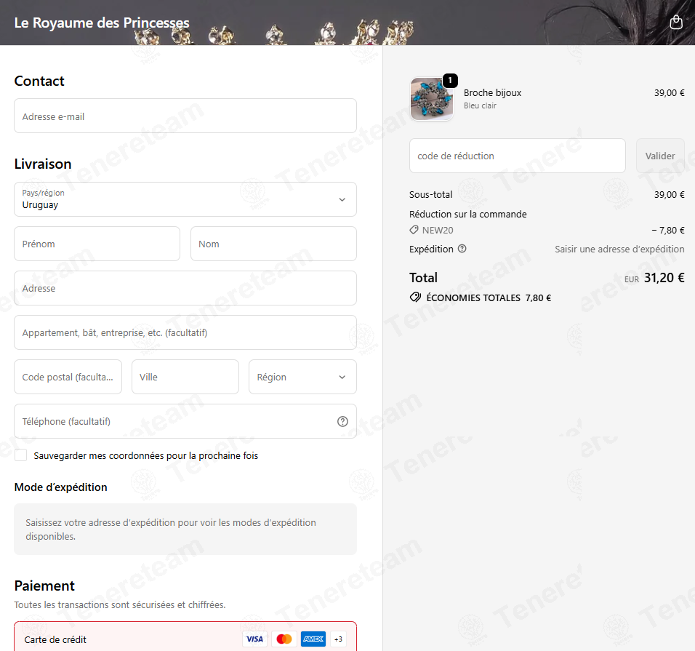Click the Appartement, bât, entreprise field
695x651 pixels.
[185, 332]
